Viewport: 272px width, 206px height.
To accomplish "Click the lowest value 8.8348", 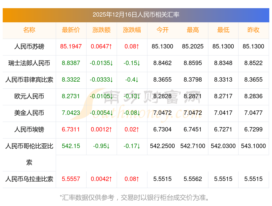I will [x=223, y=63].
